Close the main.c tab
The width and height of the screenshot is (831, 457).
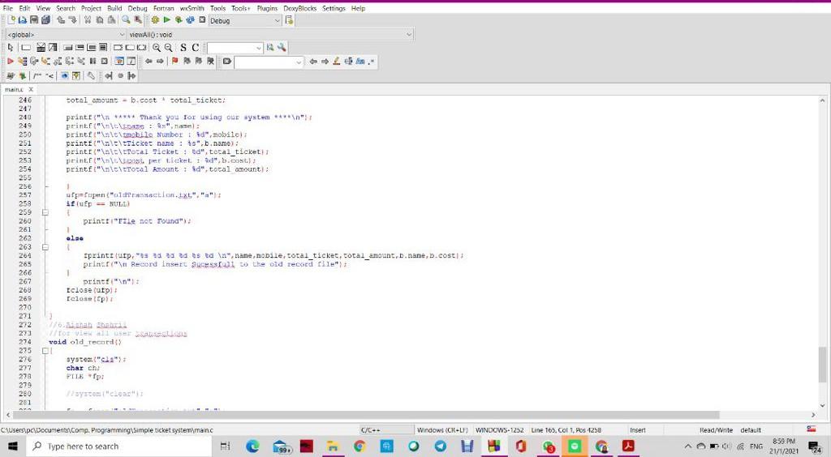pos(31,89)
